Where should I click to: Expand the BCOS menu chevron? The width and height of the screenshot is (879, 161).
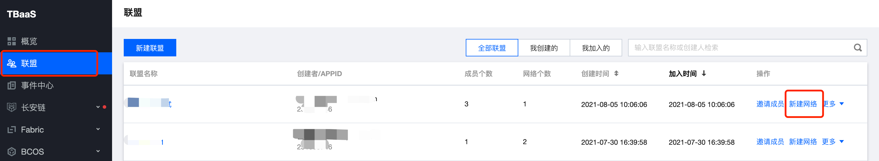(x=98, y=151)
